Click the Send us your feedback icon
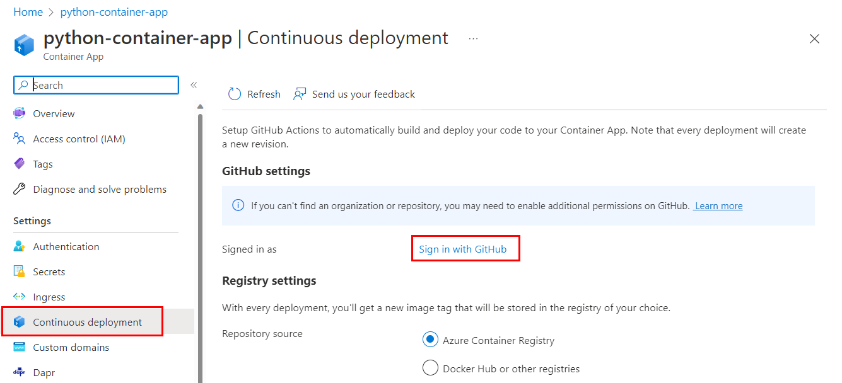Screen dimensions: 842x383 click(x=299, y=93)
